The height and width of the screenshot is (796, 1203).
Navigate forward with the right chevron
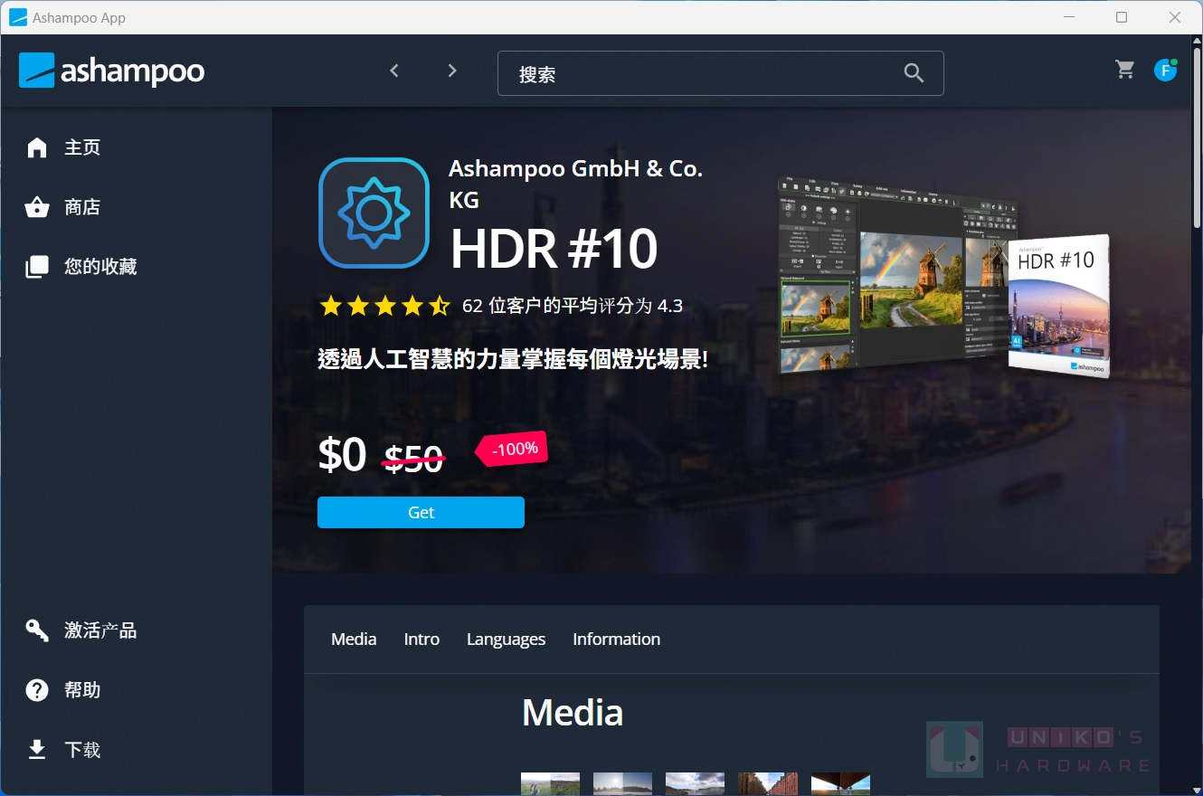click(452, 71)
